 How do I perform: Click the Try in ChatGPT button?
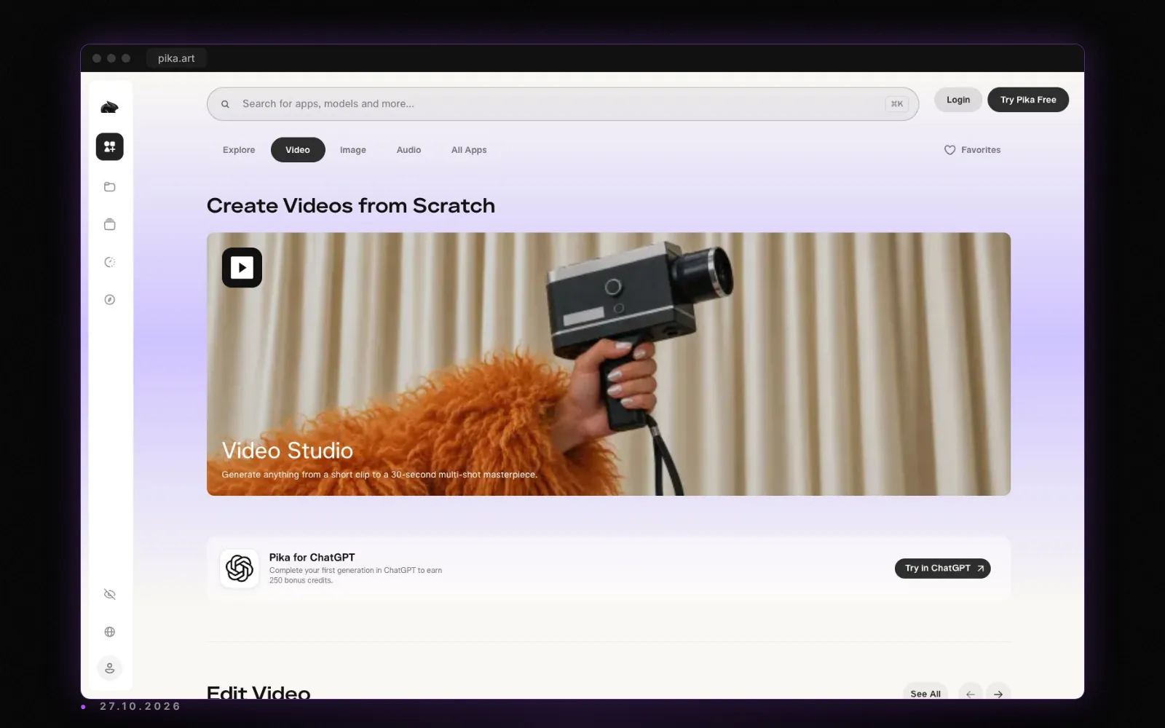click(943, 568)
